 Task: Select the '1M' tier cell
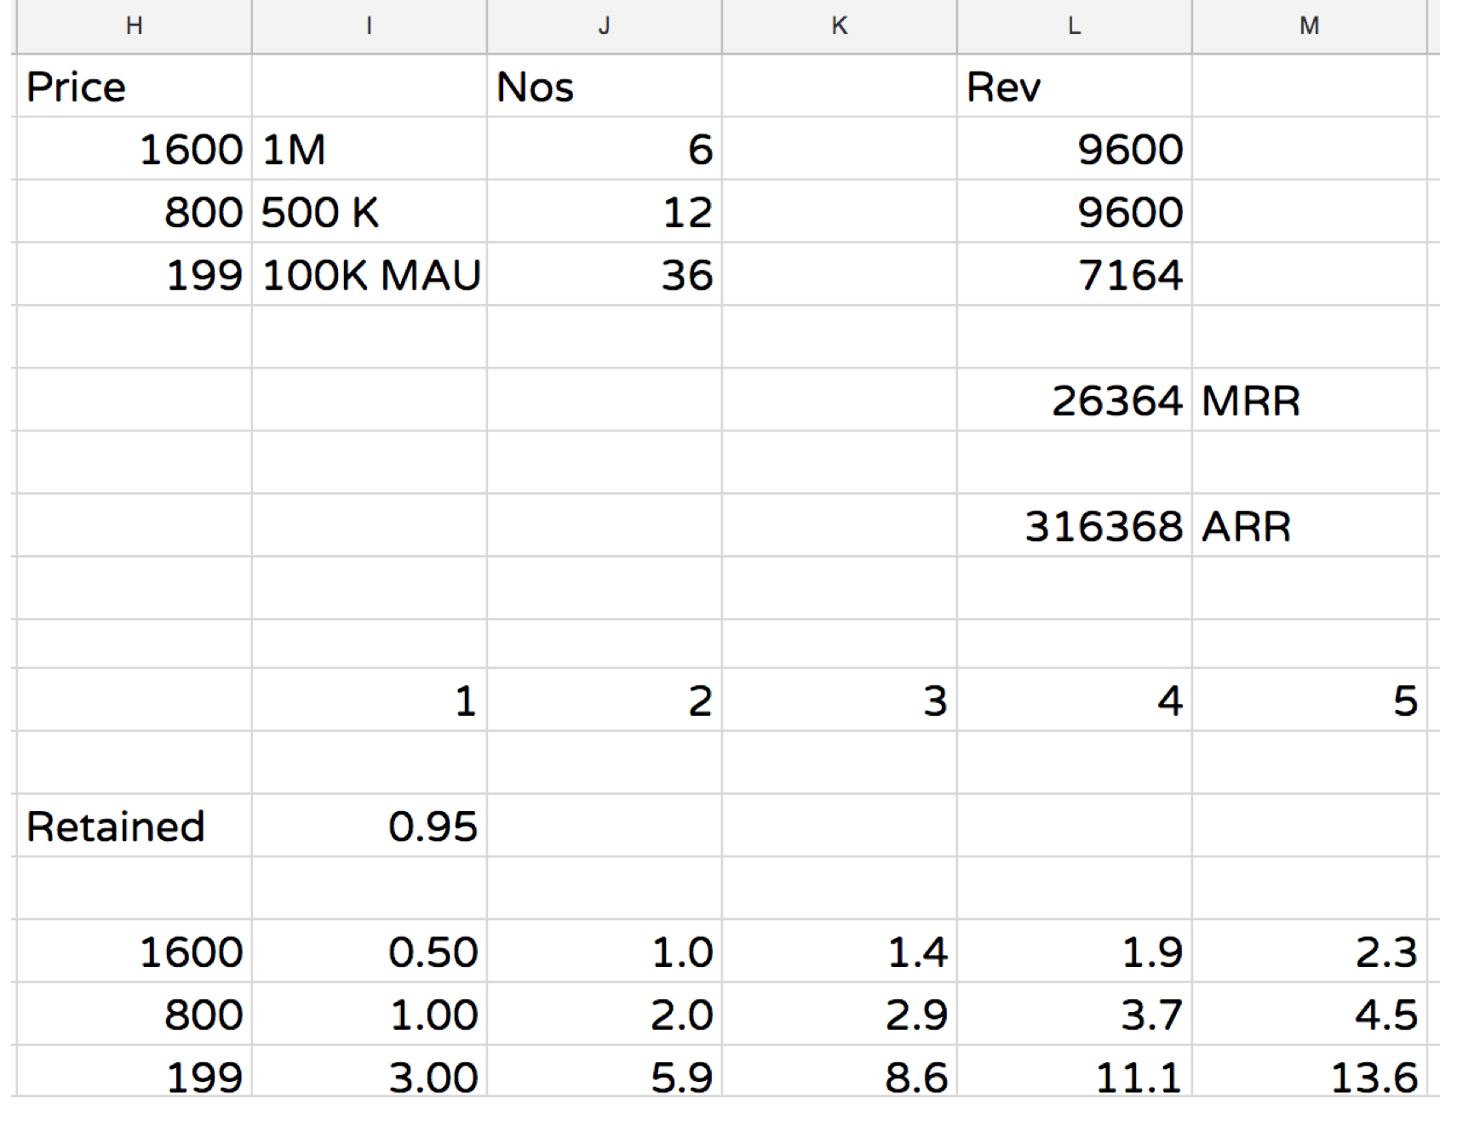(369, 149)
